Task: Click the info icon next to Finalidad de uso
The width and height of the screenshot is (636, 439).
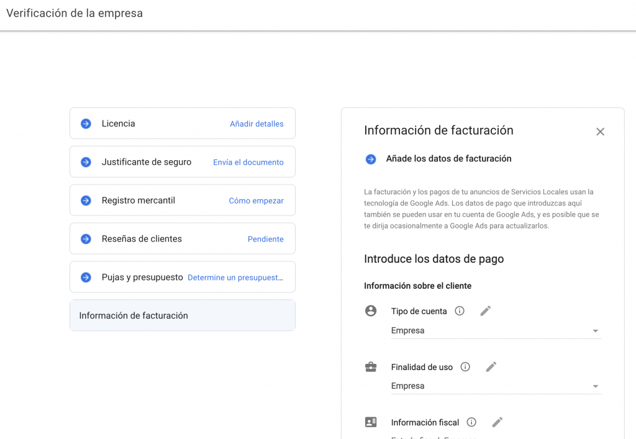Action: [x=465, y=367]
